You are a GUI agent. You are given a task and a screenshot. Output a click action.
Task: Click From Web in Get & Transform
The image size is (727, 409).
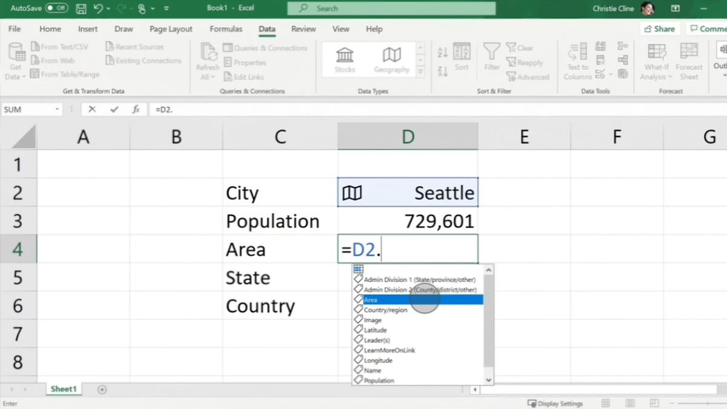pyautogui.click(x=52, y=61)
